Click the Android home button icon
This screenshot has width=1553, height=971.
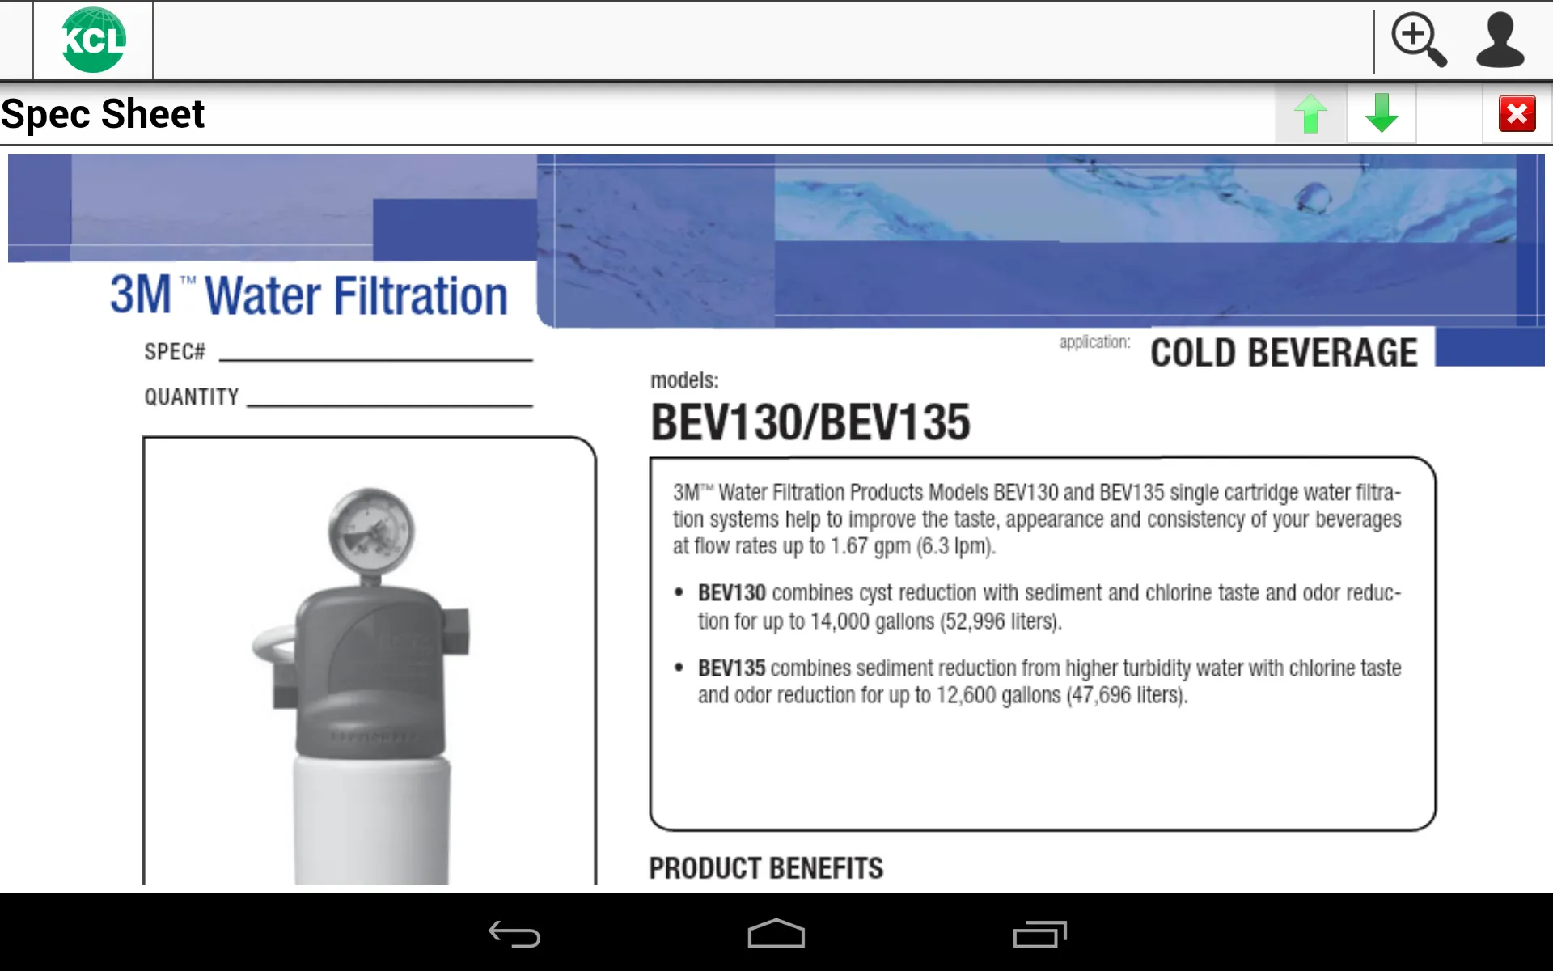pyautogui.click(x=776, y=935)
